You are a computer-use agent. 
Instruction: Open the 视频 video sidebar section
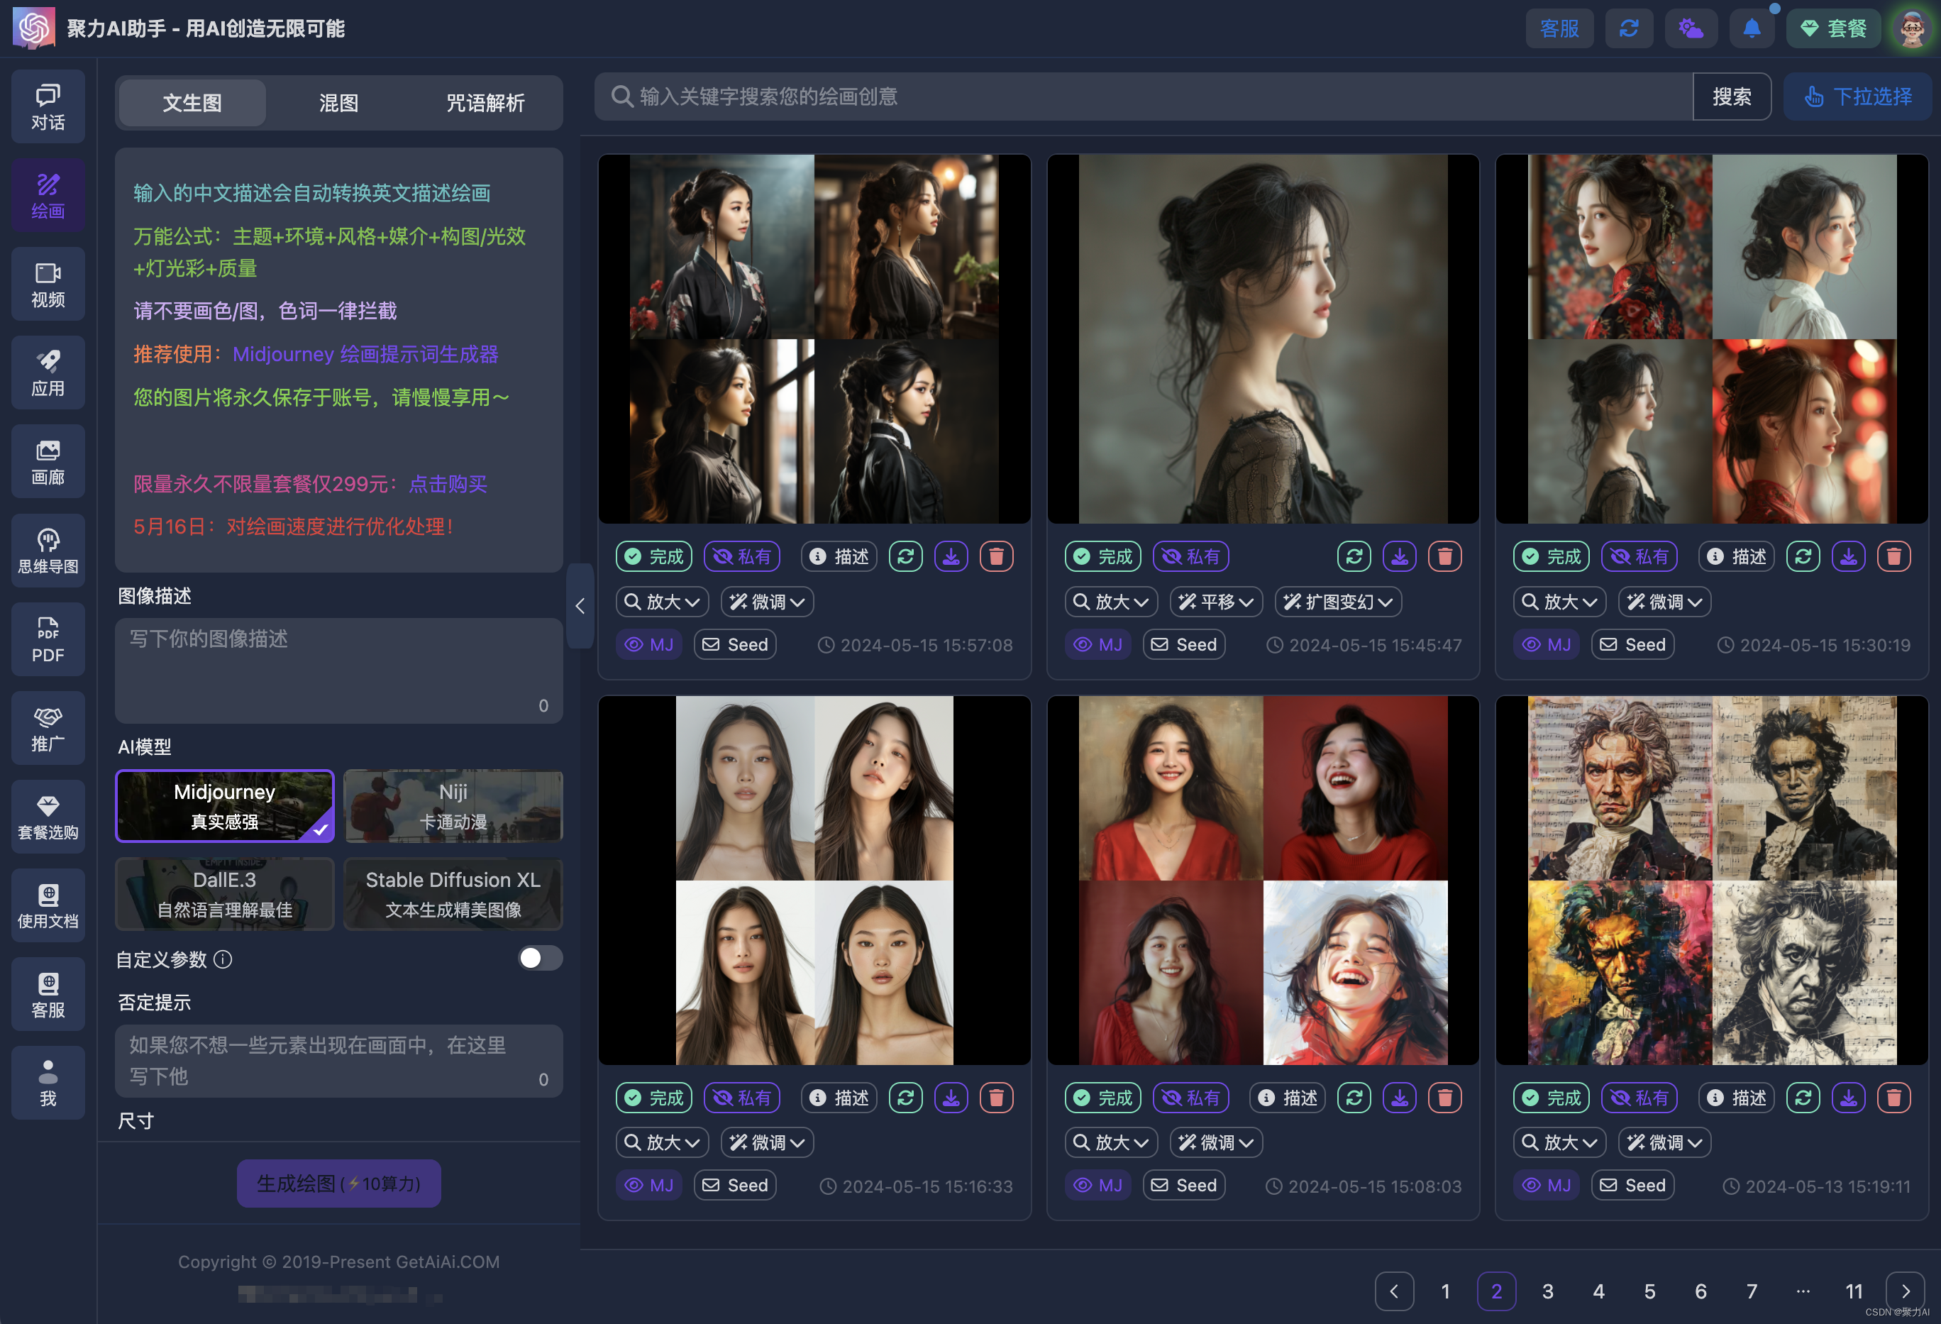[x=48, y=284]
